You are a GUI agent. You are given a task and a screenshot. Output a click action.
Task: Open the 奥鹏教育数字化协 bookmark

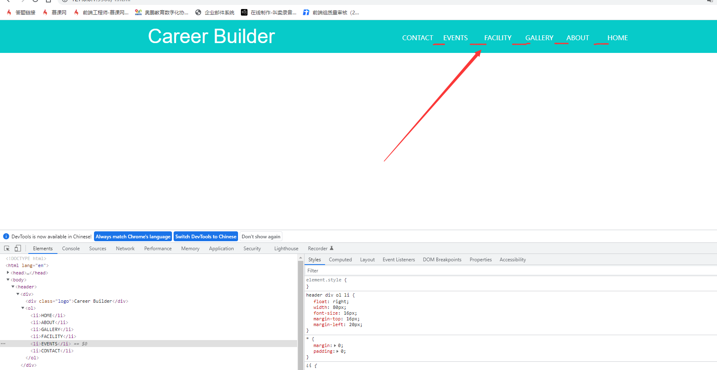(x=162, y=13)
